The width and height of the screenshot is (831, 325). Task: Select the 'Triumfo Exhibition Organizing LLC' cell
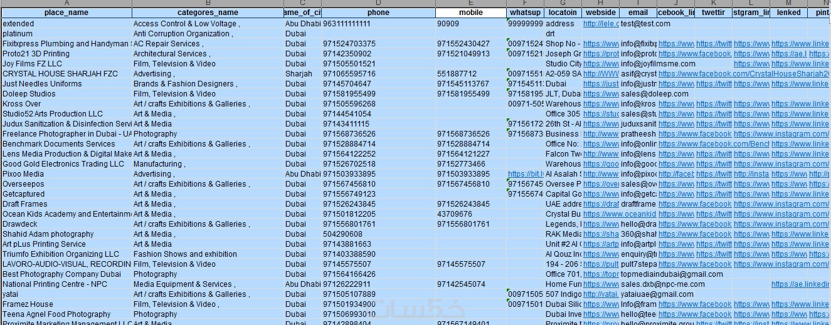tap(66, 254)
